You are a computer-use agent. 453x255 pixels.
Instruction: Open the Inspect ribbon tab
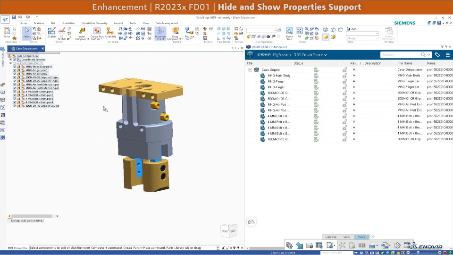(118, 23)
